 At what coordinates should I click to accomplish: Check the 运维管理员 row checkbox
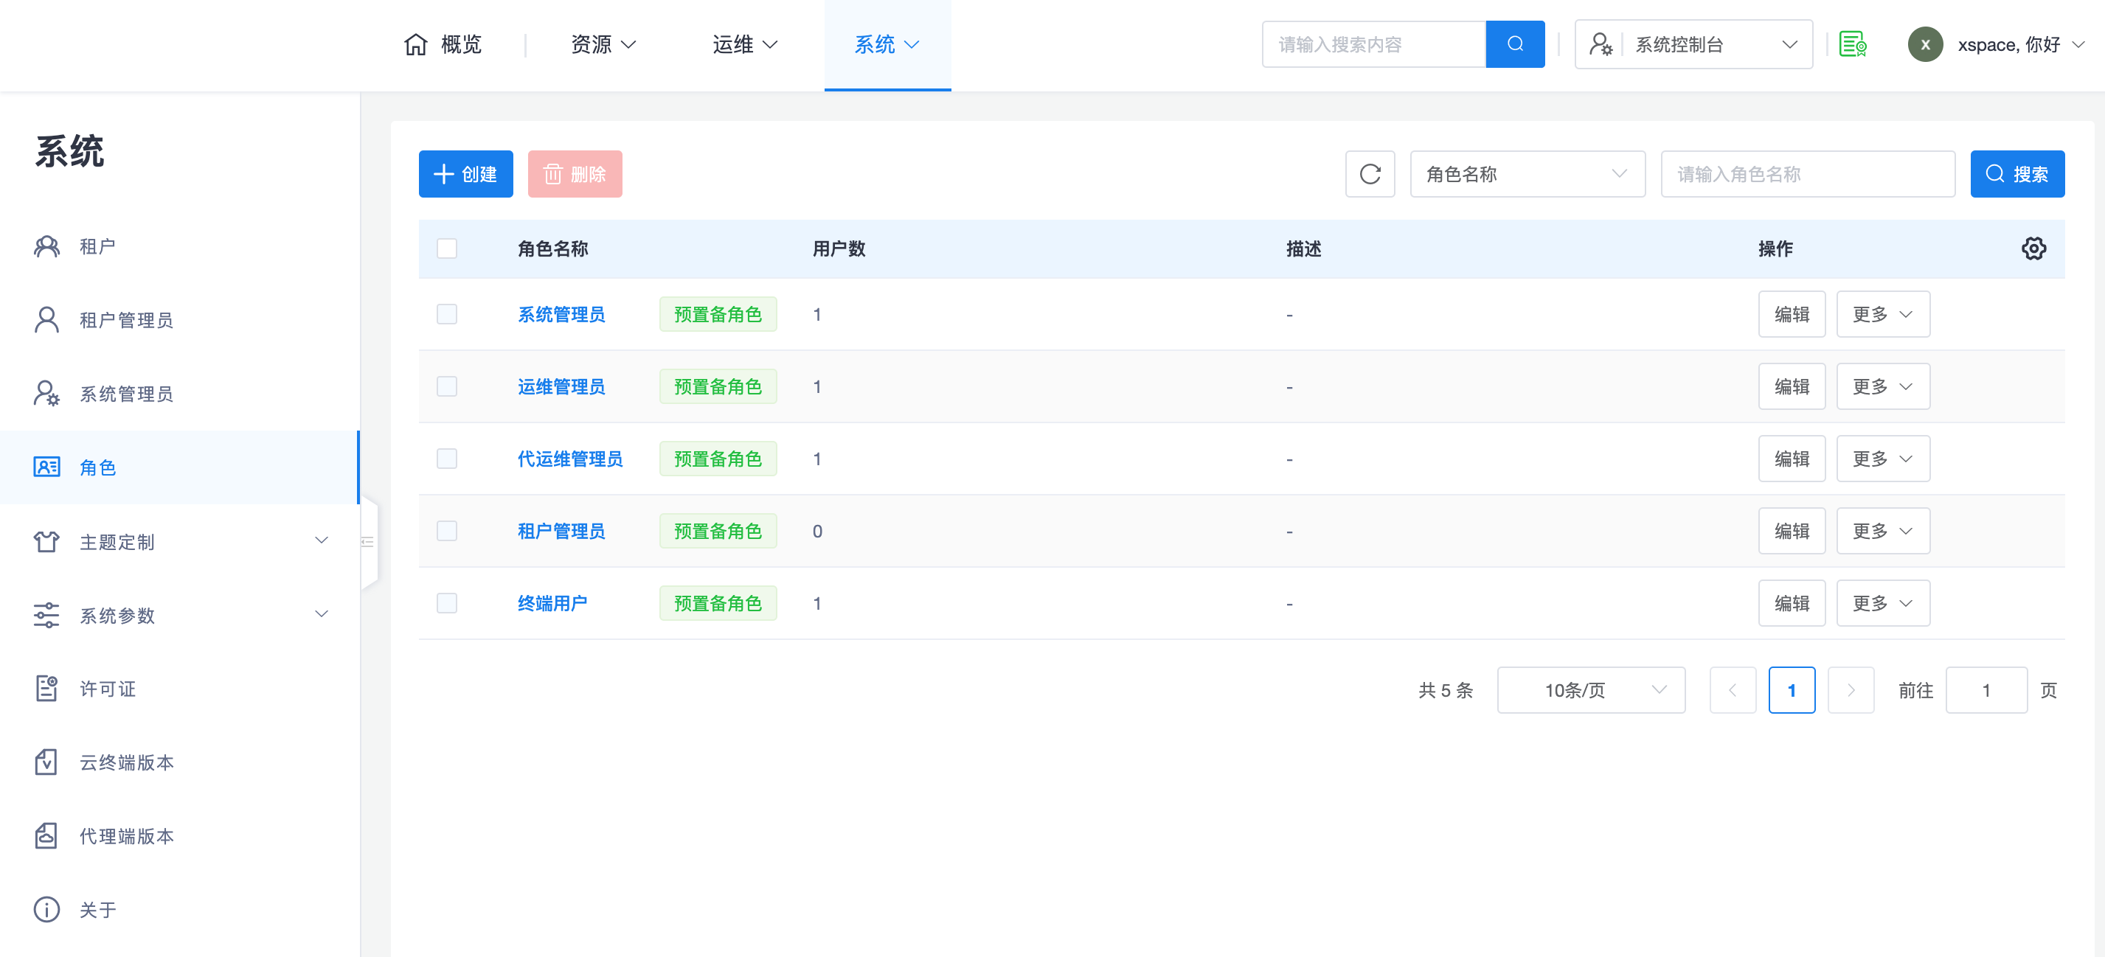click(447, 386)
